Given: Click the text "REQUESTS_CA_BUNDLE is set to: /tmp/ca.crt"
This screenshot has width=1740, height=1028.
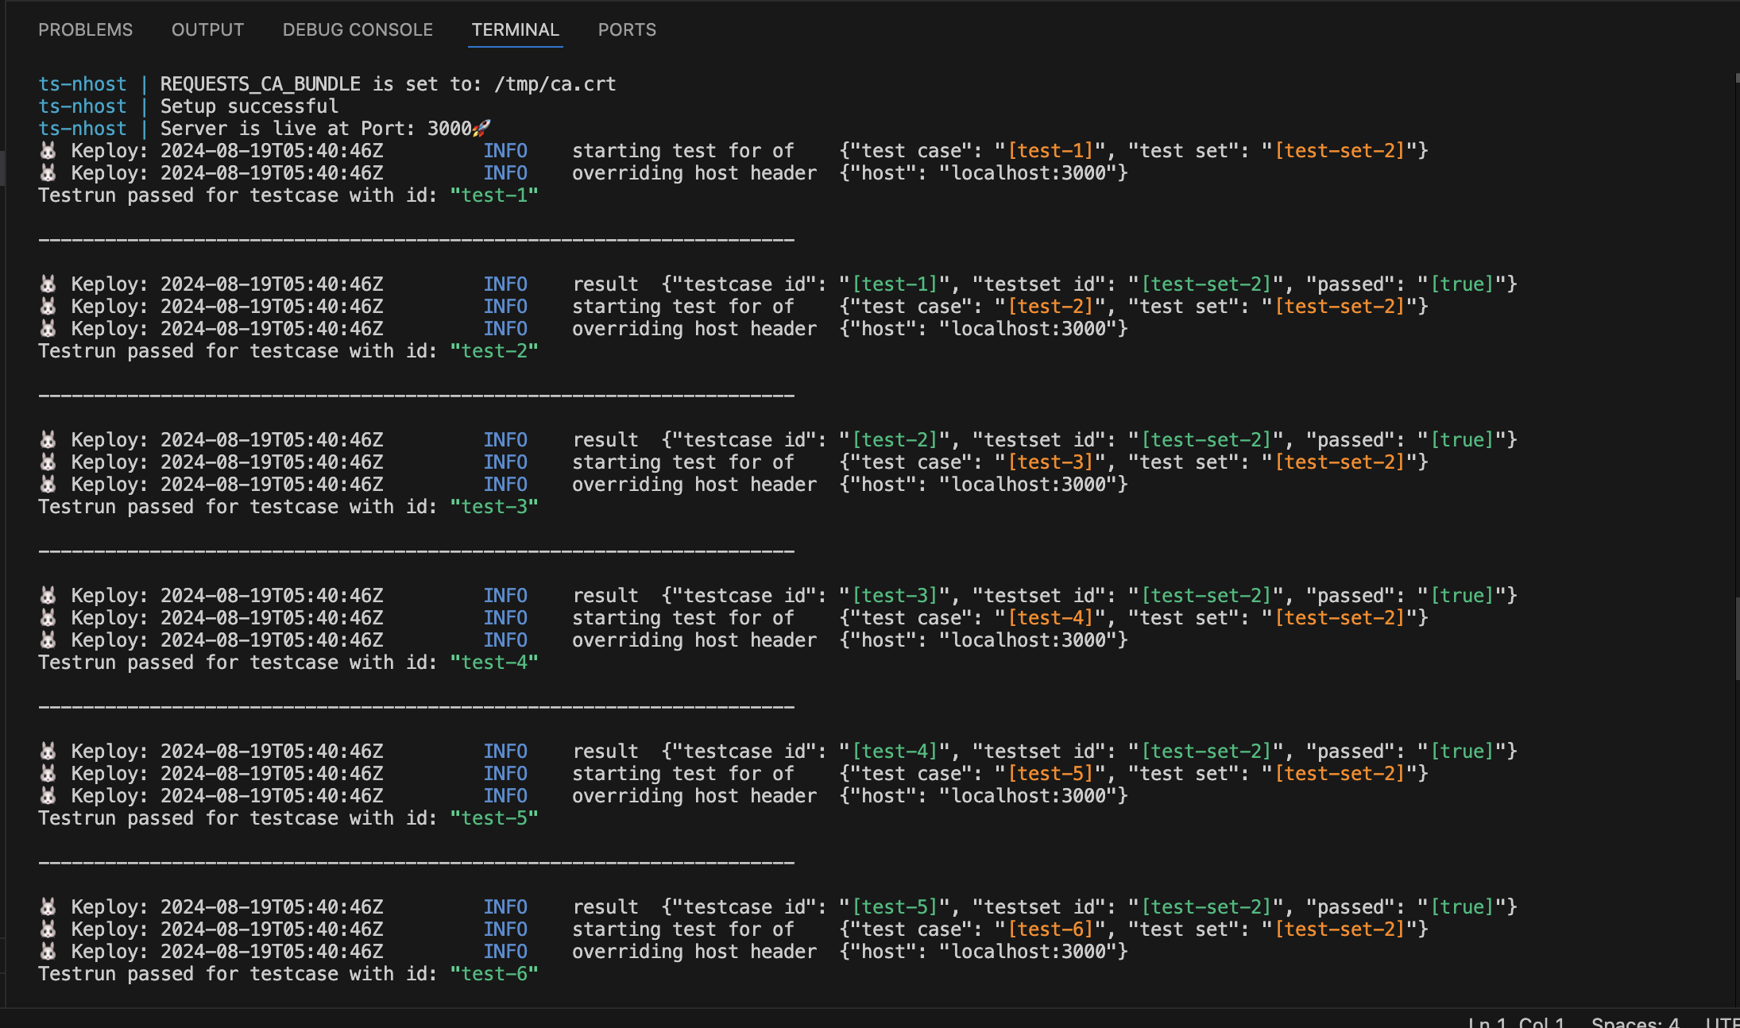Looking at the screenshot, I should point(388,84).
